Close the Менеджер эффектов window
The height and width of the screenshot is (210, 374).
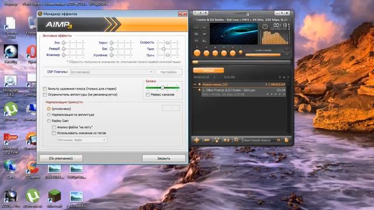[x=182, y=14]
